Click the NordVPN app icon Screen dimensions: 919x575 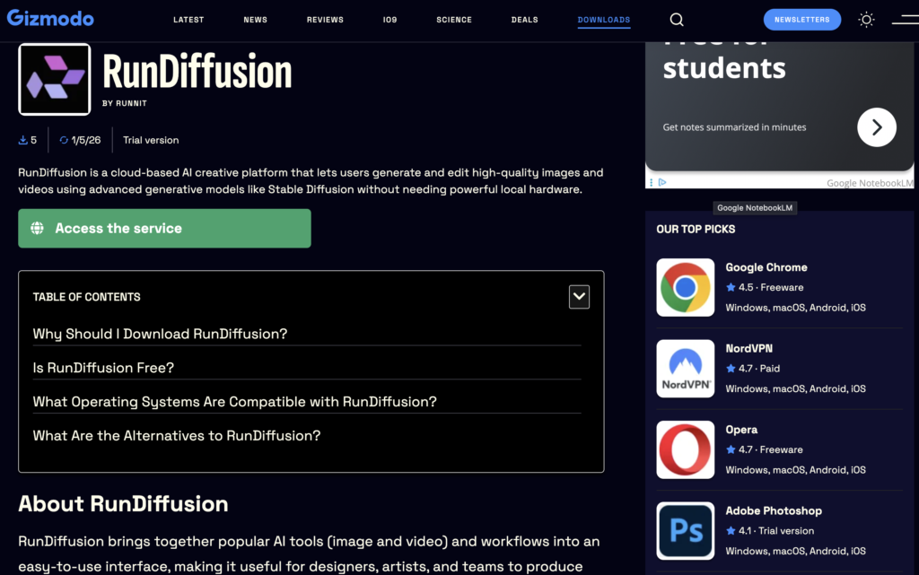point(685,369)
